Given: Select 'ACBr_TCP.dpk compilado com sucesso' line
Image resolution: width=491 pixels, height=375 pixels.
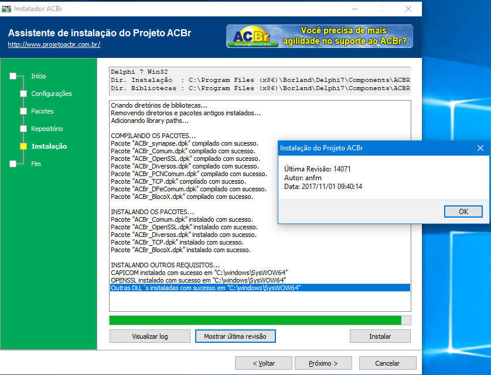Looking at the screenshot, I should click(x=179, y=181).
